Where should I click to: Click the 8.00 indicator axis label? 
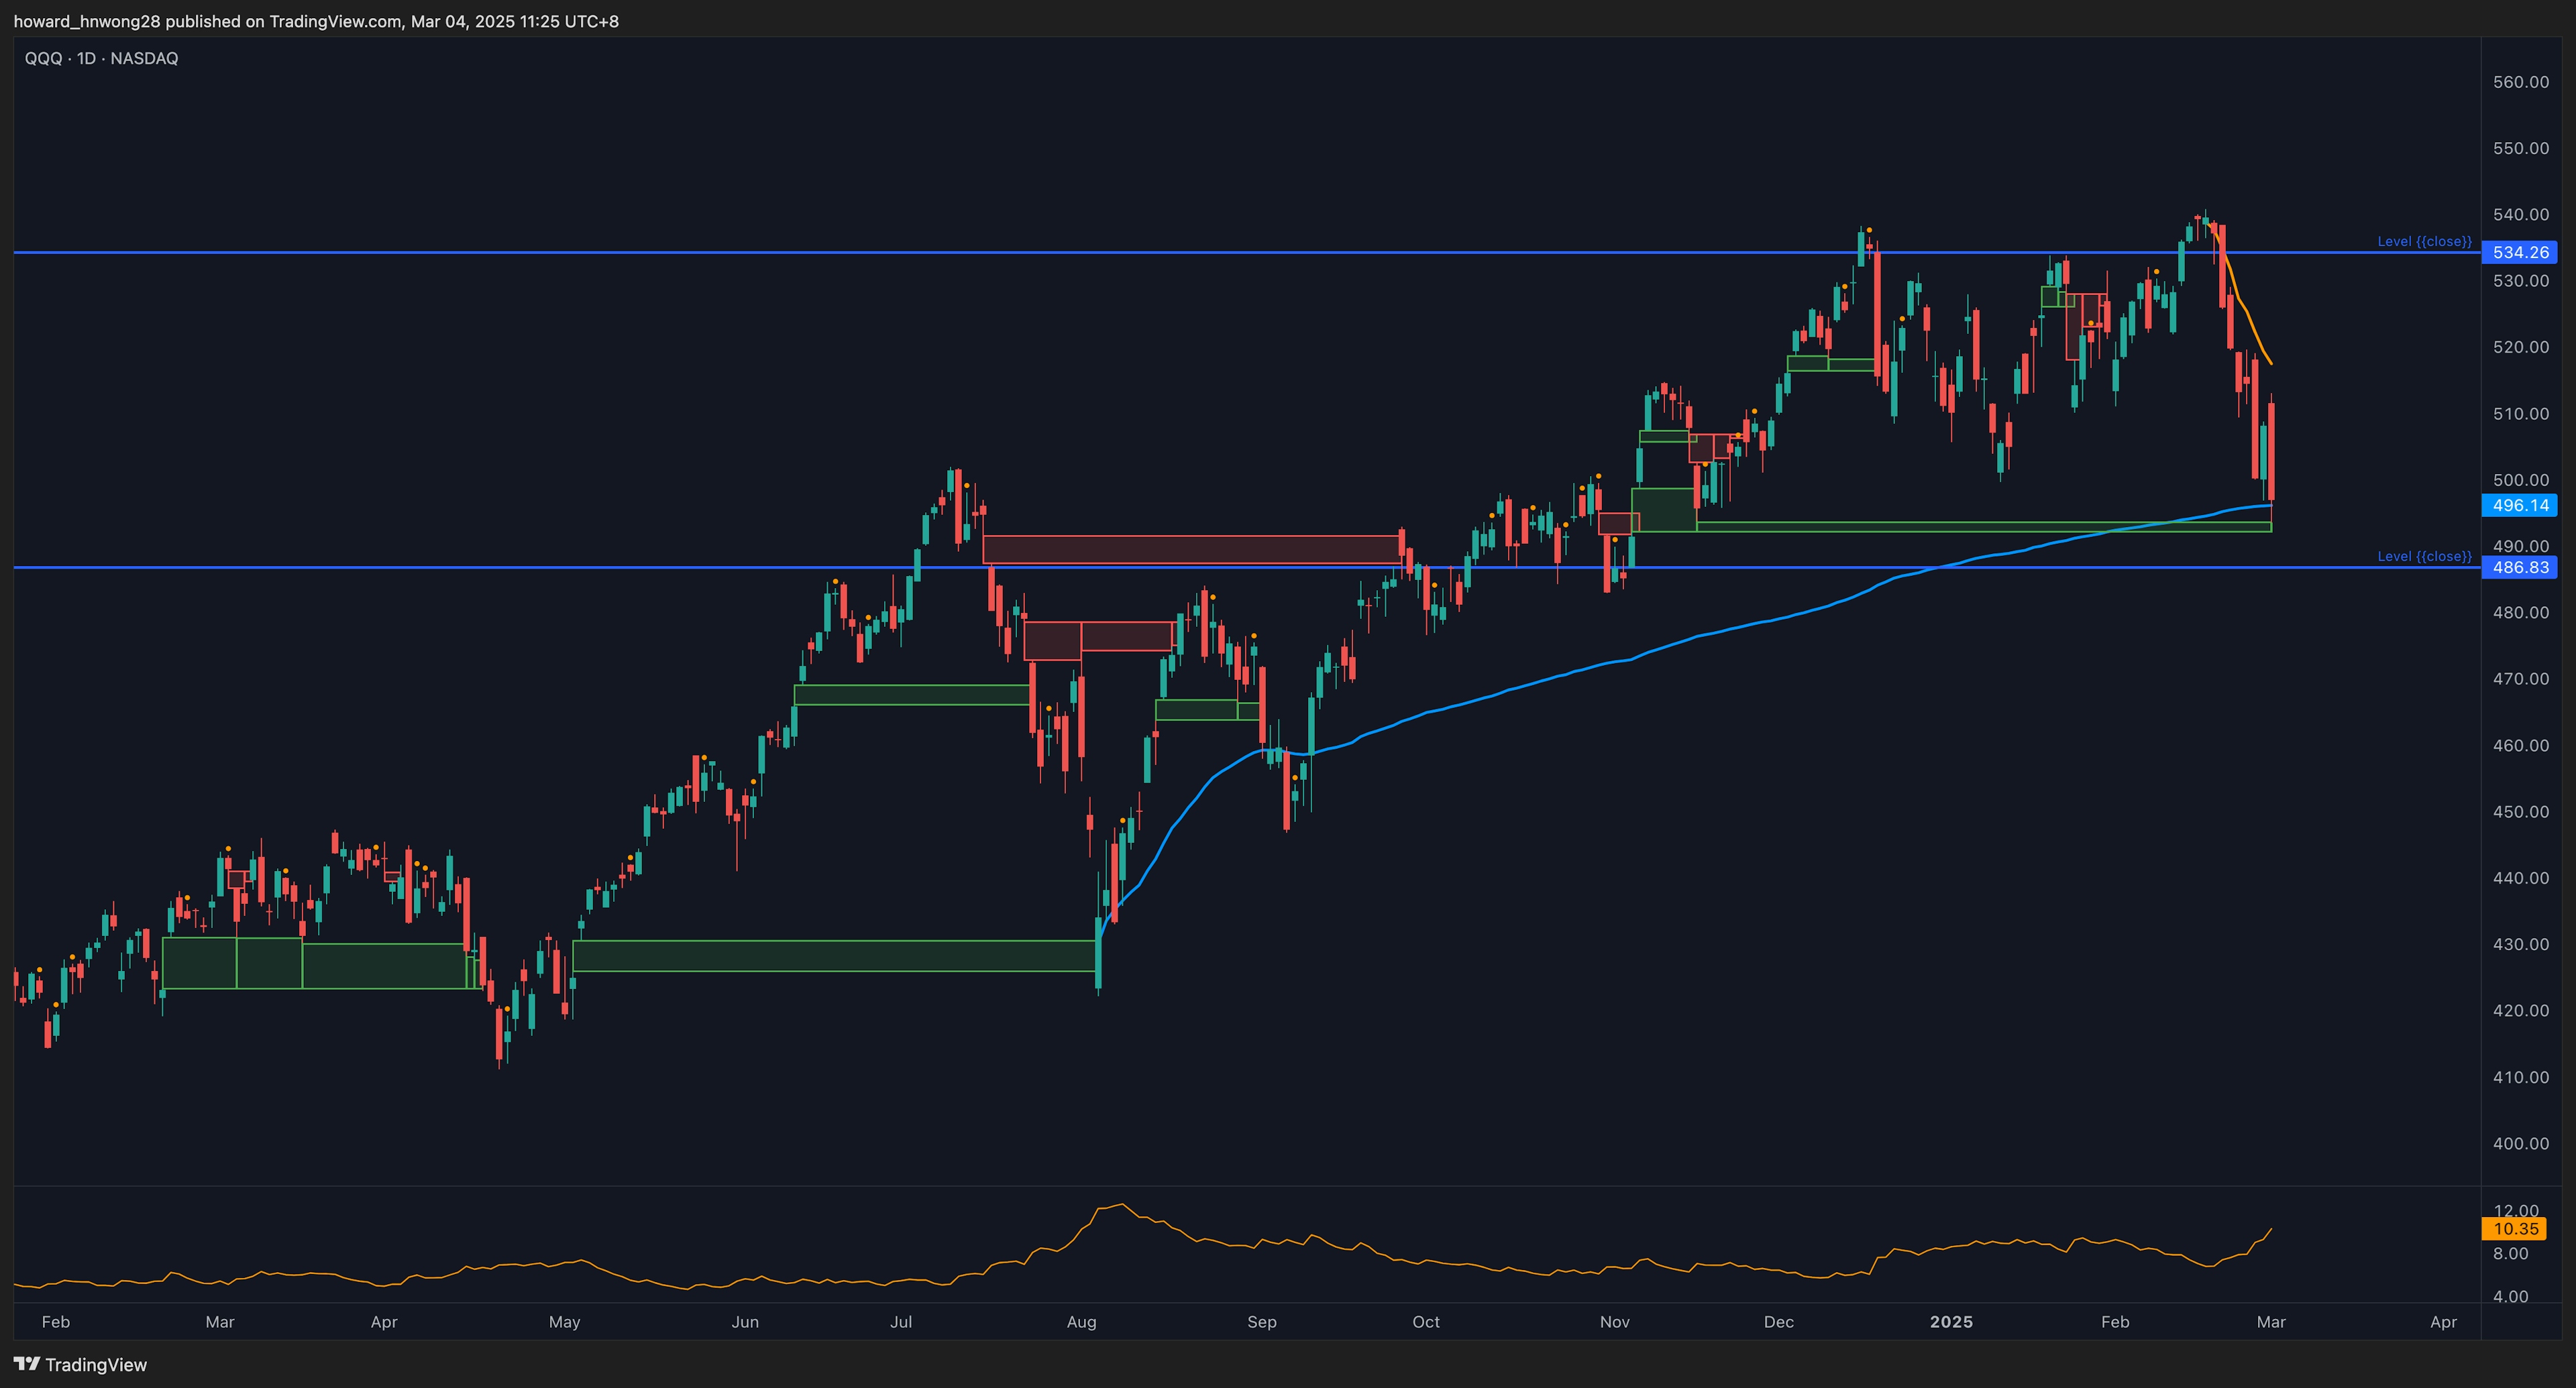coord(2510,1253)
